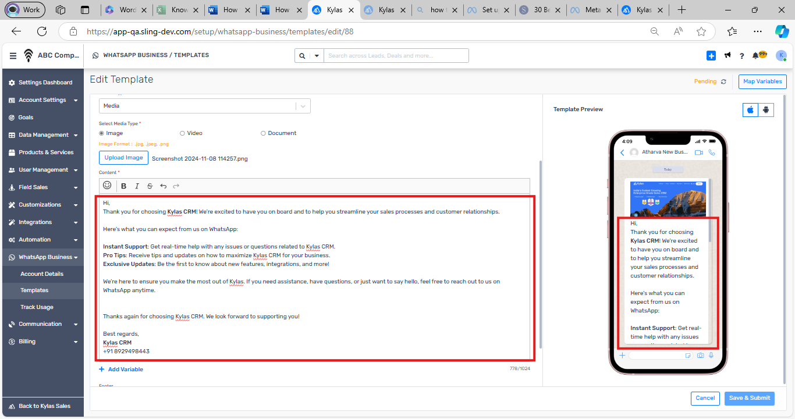Click the Add Variable link
The height and width of the screenshot is (419, 795).
[121, 370]
